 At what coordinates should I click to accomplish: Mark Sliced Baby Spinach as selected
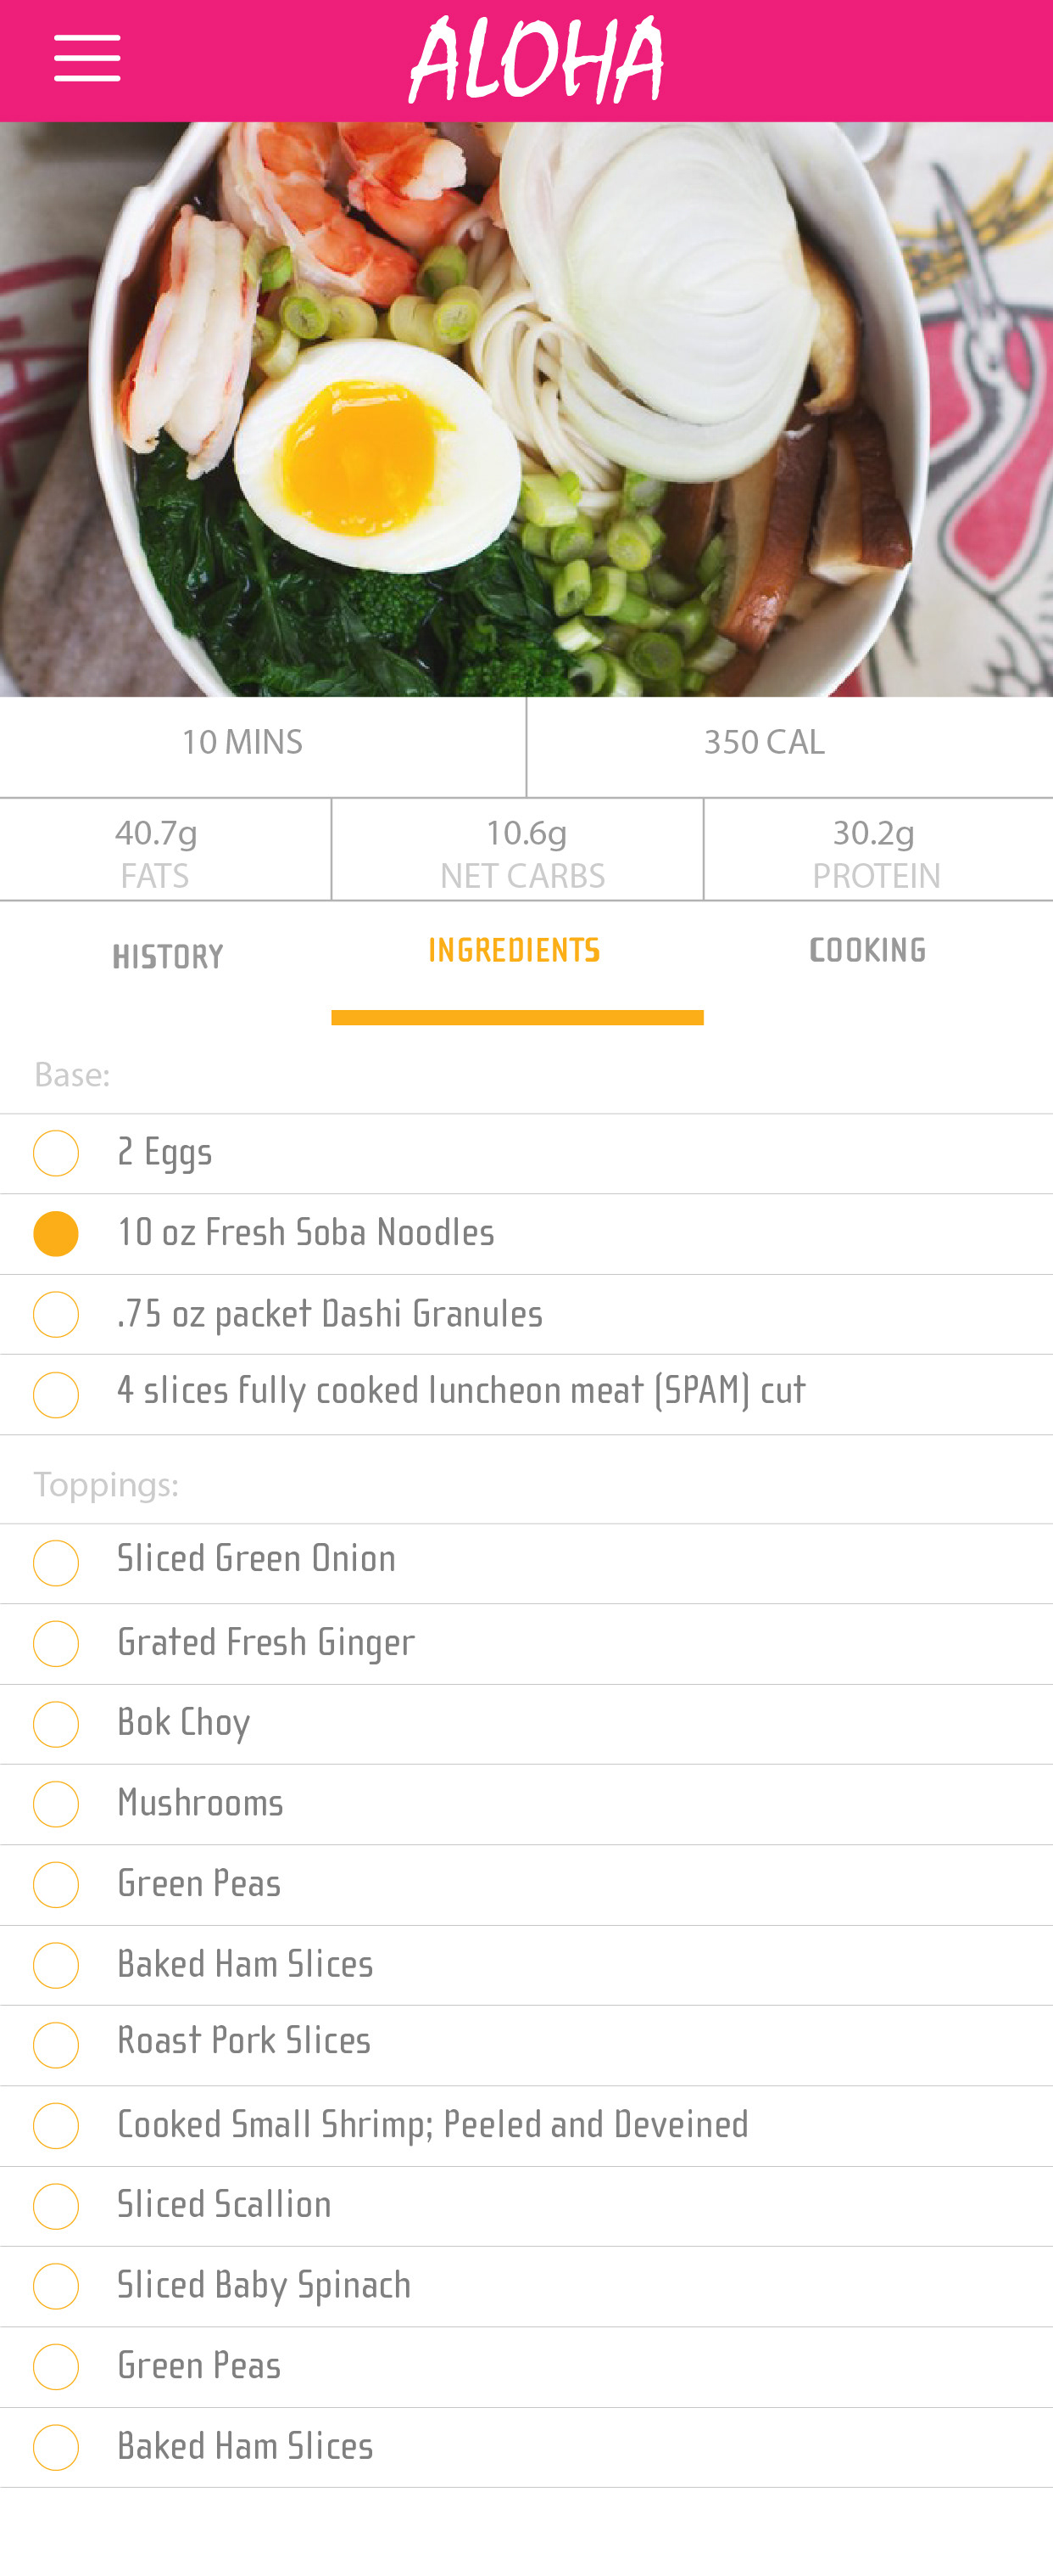[x=56, y=2286]
